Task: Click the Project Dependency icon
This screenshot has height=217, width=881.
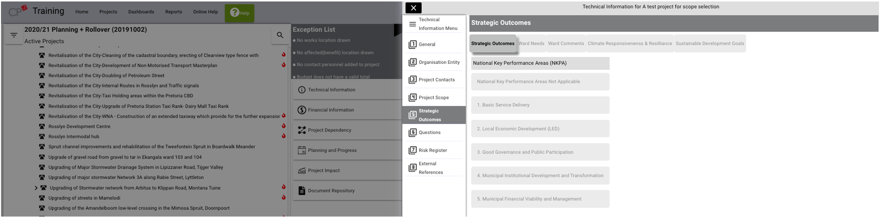Action: [x=302, y=130]
